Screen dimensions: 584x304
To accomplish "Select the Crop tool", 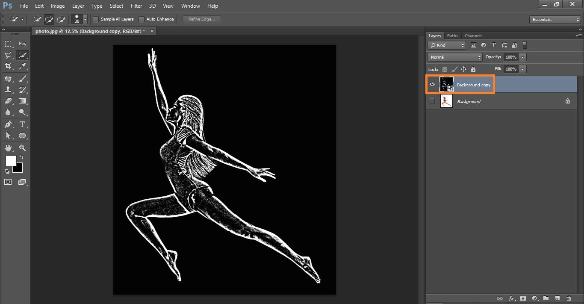I will point(8,66).
